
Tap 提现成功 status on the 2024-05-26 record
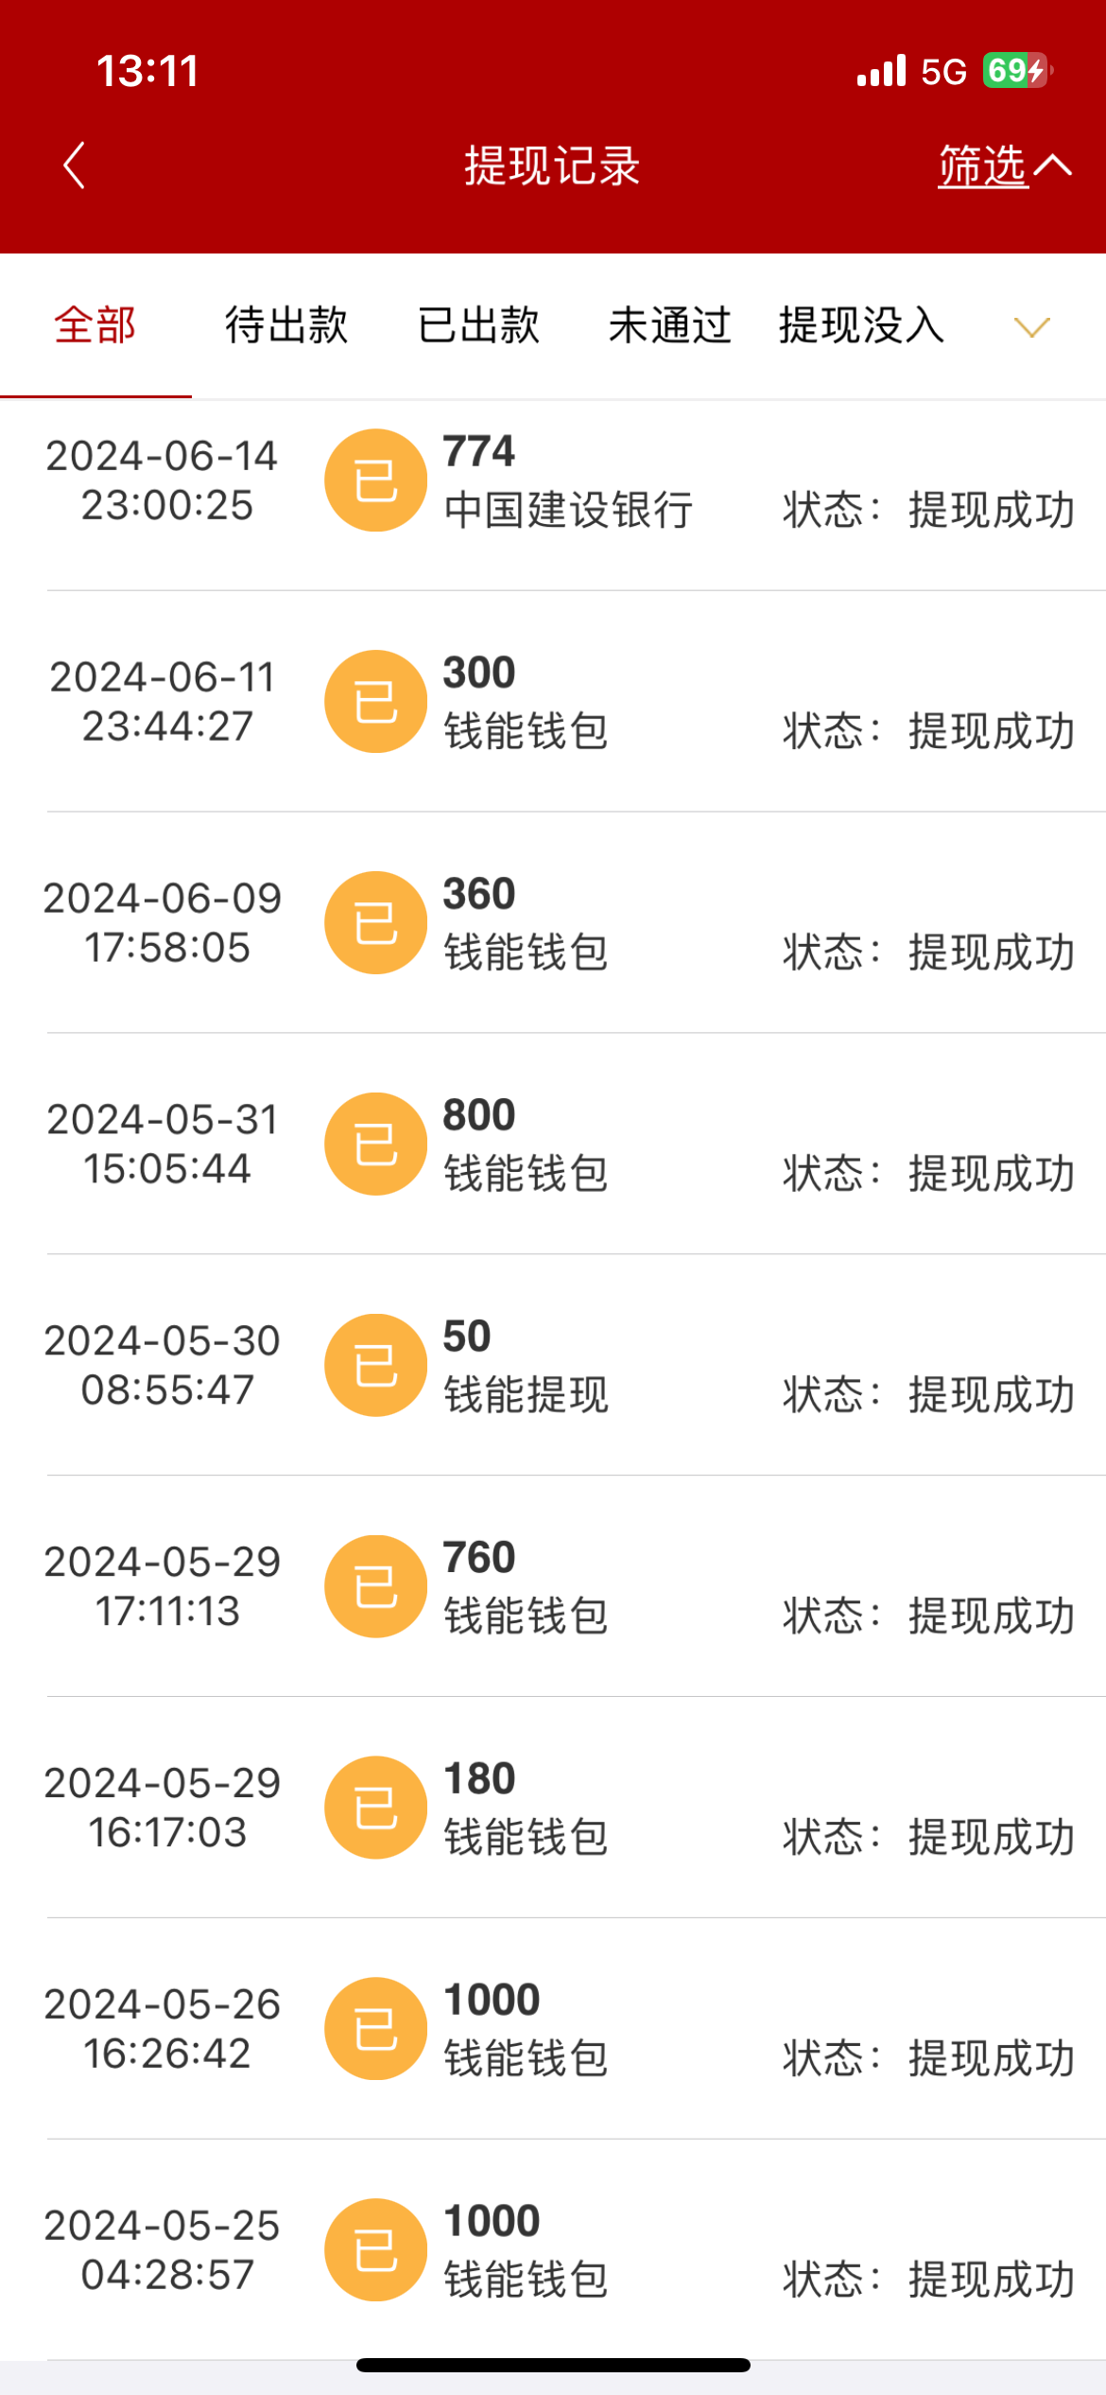(x=992, y=2058)
